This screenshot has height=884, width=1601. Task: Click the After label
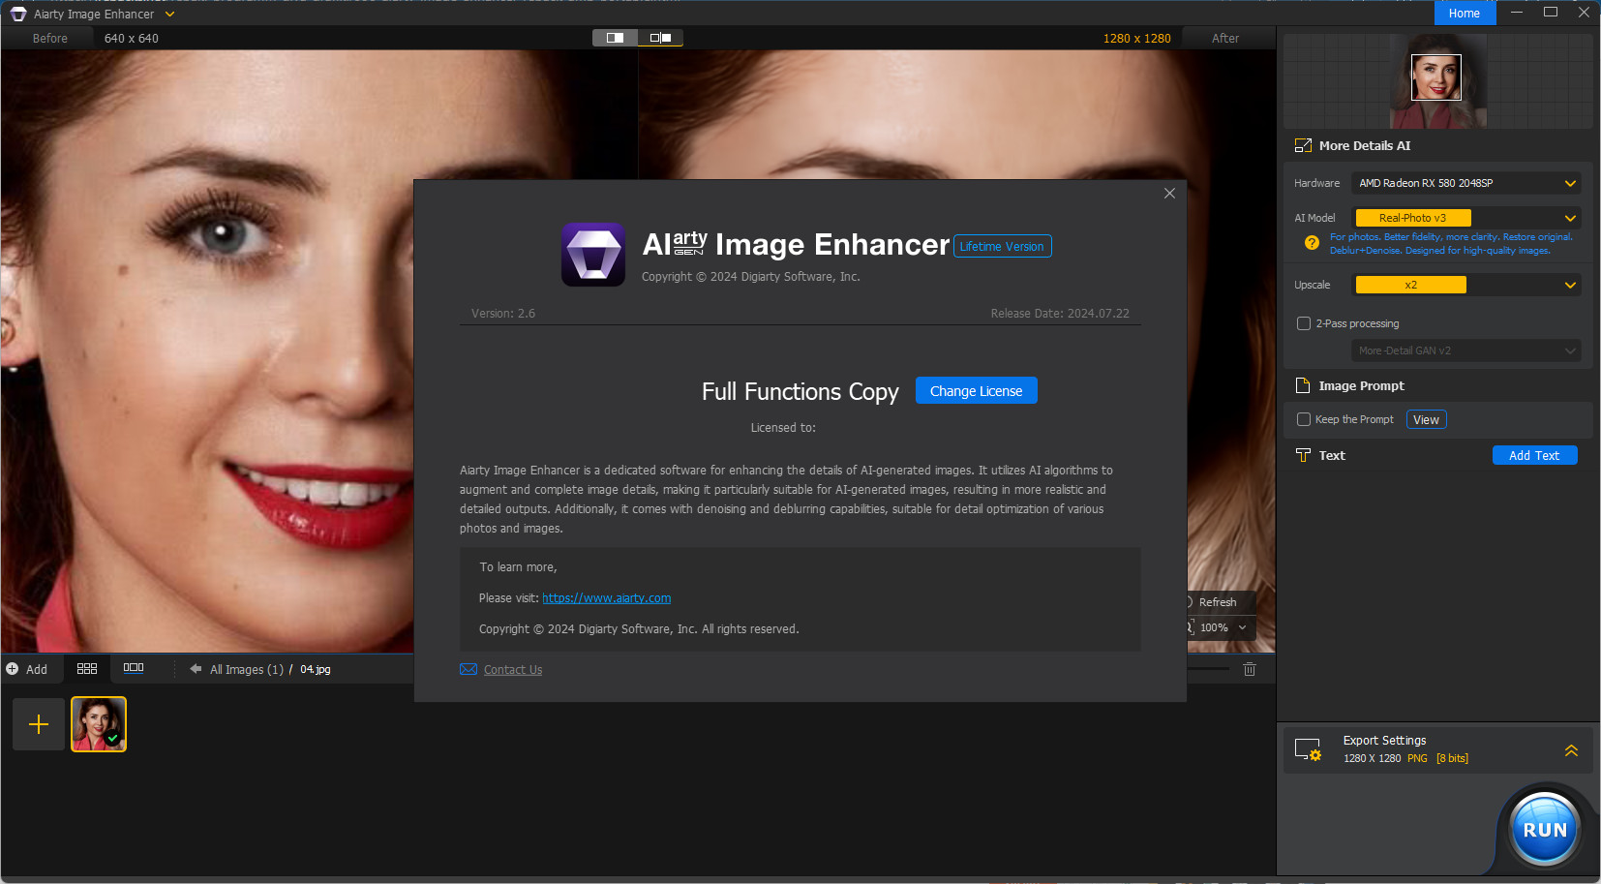pos(1225,39)
